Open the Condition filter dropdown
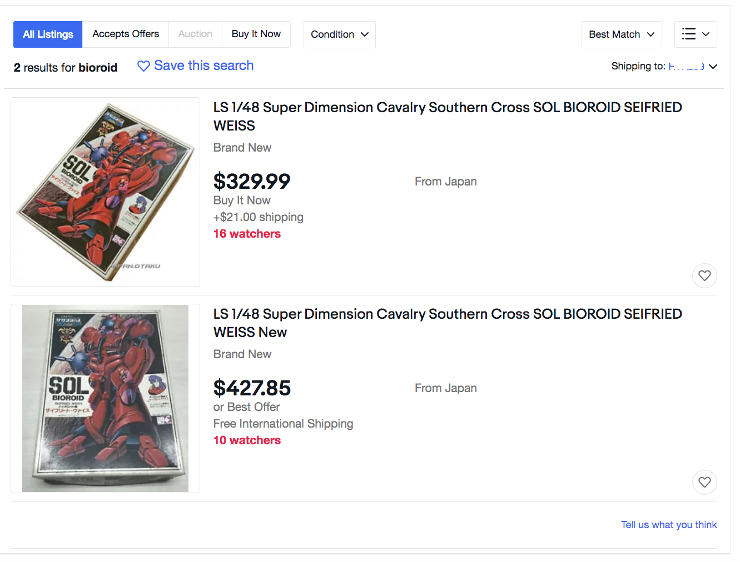This screenshot has width=740, height=562. point(340,34)
